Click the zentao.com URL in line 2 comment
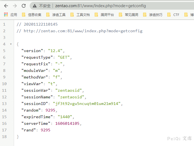Image resolution: width=194 pixels, height=146 pixels. click(x=83, y=31)
